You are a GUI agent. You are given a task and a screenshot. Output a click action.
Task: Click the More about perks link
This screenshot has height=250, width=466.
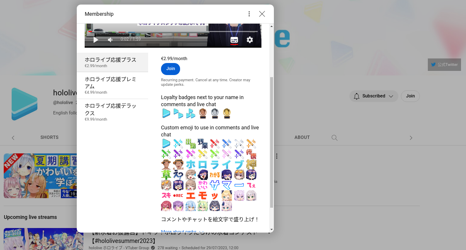pyautogui.click(x=181, y=231)
